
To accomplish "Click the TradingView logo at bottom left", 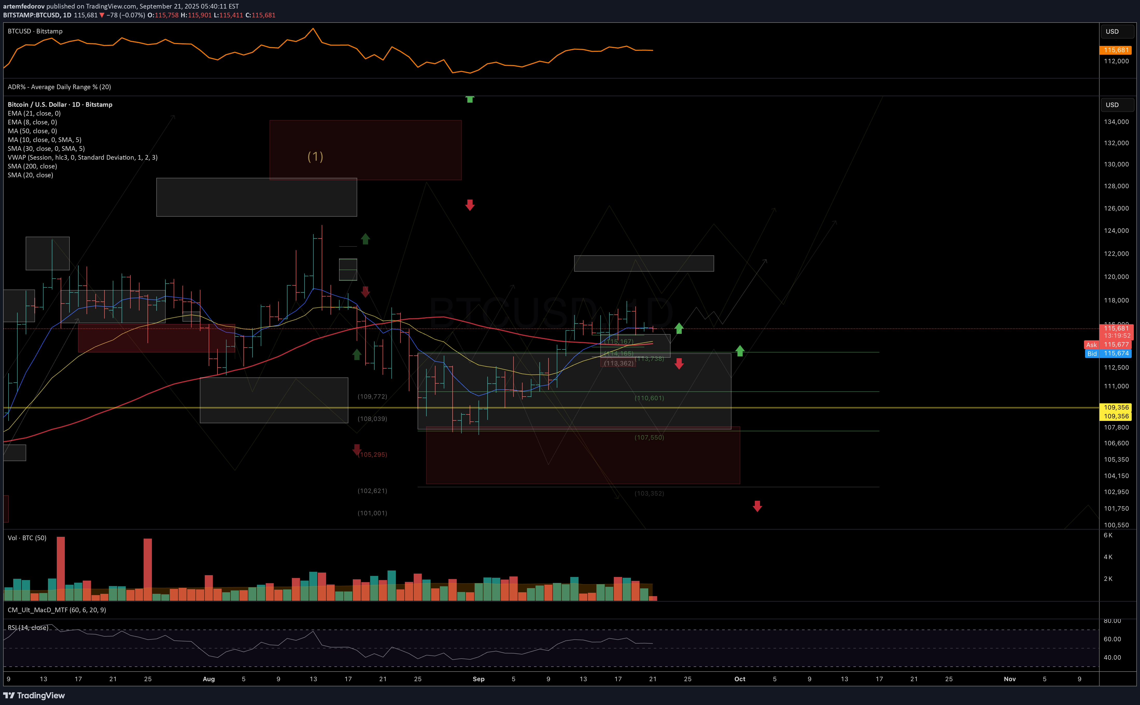I will 34,695.
